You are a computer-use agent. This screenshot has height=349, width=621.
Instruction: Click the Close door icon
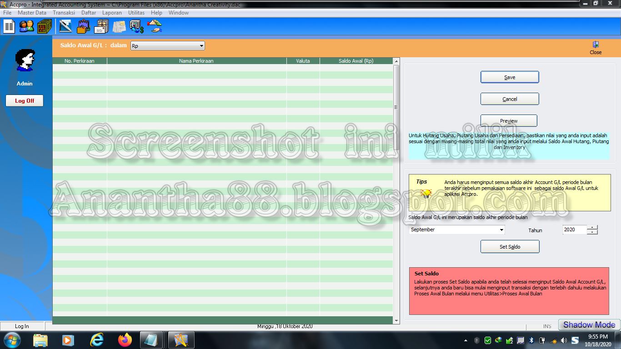pyautogui.click(x=596, y=45)
